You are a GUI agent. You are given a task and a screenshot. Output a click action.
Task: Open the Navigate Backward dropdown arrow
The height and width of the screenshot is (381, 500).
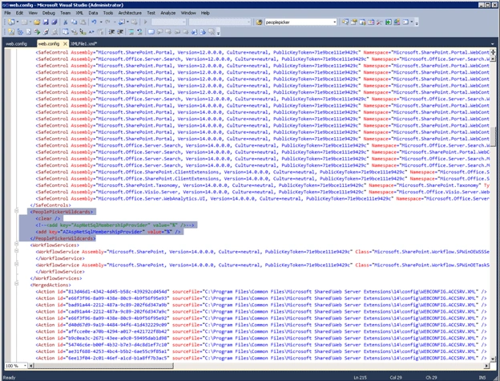point(127,22)
